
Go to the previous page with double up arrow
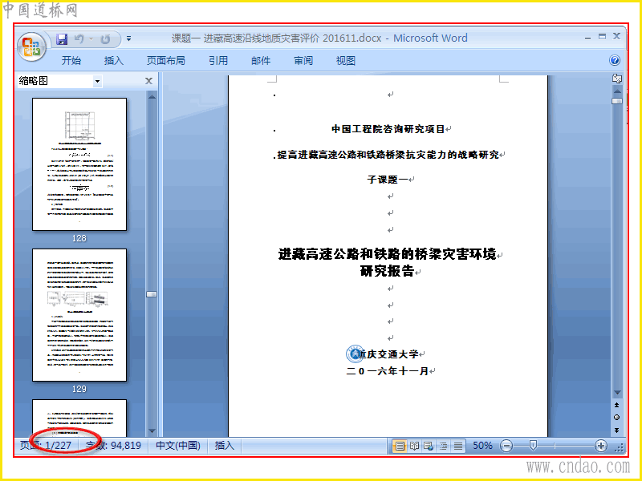pyautogui.click(x=616, y=405)
